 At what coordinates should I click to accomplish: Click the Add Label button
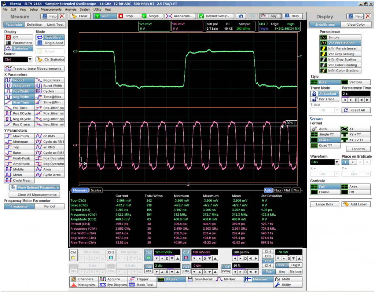click(x=356, y=204)
